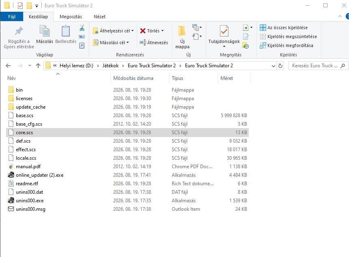Create new folder with Új mappa
349x257 pixels.
pos(182,37)
